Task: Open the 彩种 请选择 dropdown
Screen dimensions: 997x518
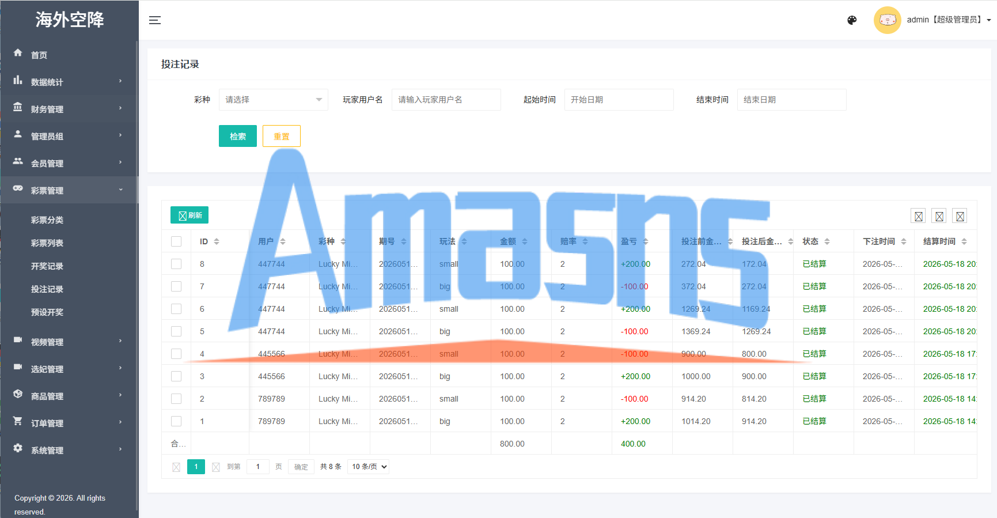Action: click(x=274, y=100)
